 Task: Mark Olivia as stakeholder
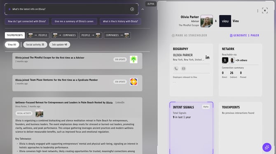pos(189,35)
